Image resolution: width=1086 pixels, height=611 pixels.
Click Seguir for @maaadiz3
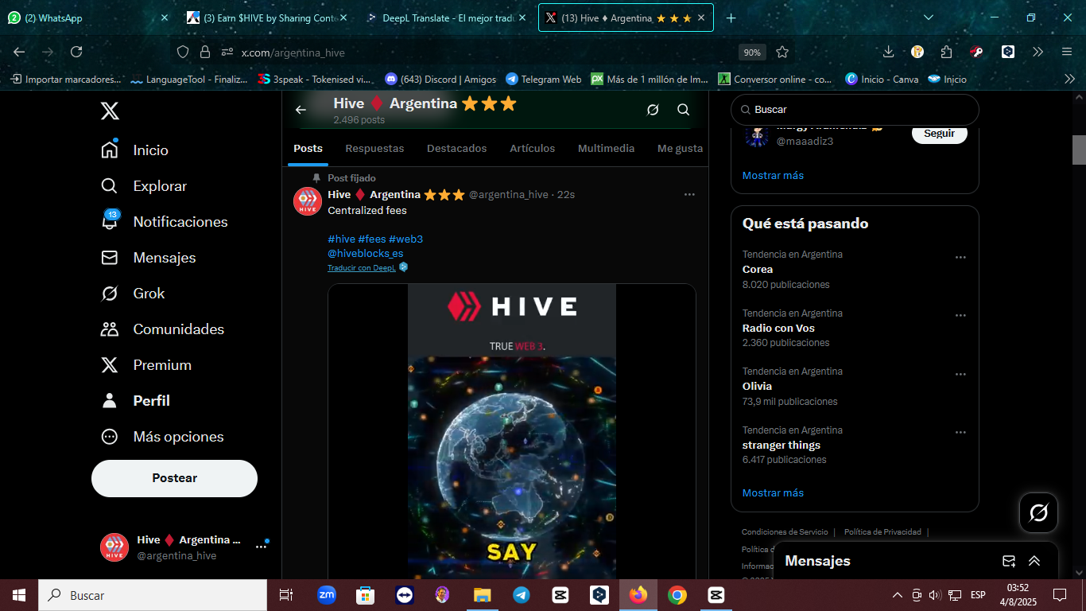[939, 134]
